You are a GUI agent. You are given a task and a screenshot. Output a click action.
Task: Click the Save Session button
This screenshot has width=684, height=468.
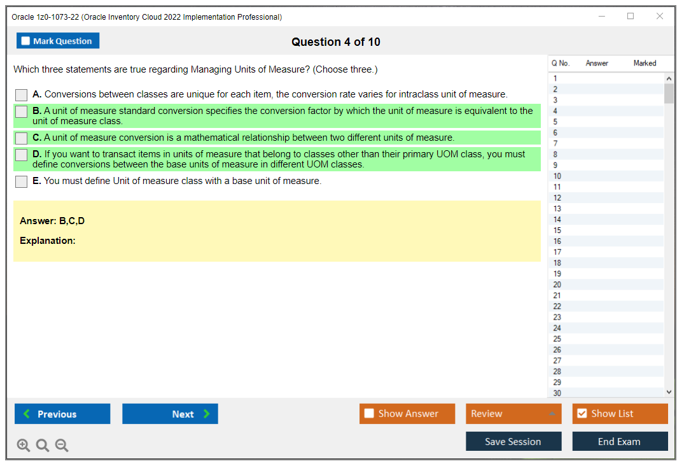[x=513, y=441]
